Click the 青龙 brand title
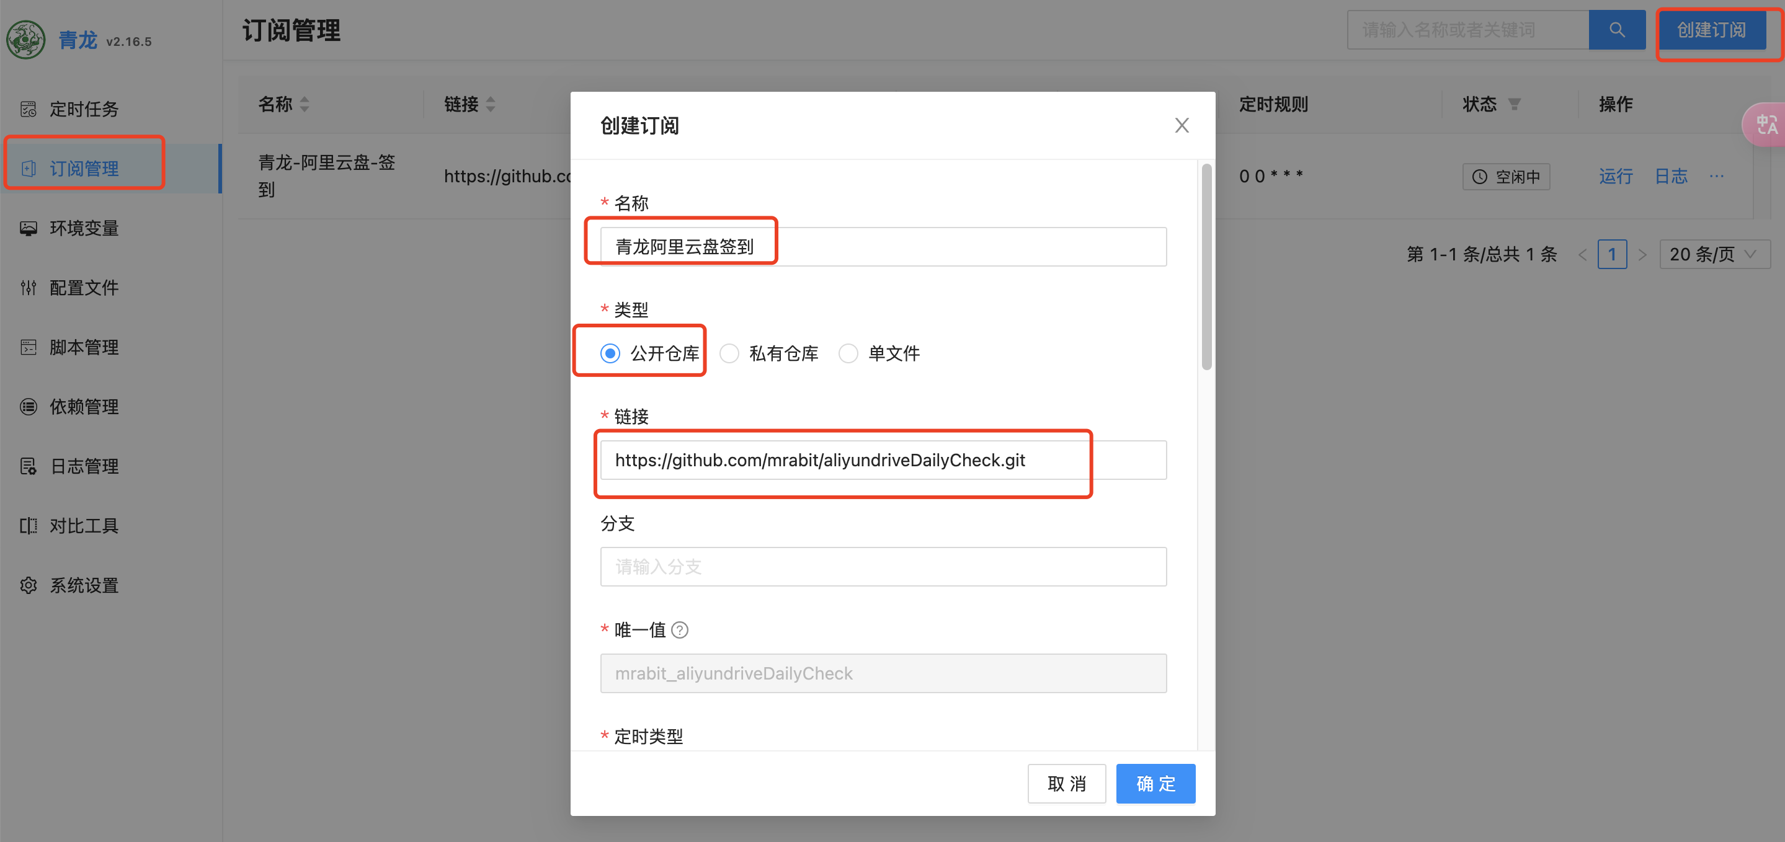Viewport: 1785px width, 842px height. coord(78,40)
